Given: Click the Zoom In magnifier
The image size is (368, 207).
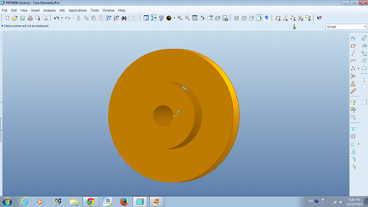Looking at the screenshot, I should [180, 18].
